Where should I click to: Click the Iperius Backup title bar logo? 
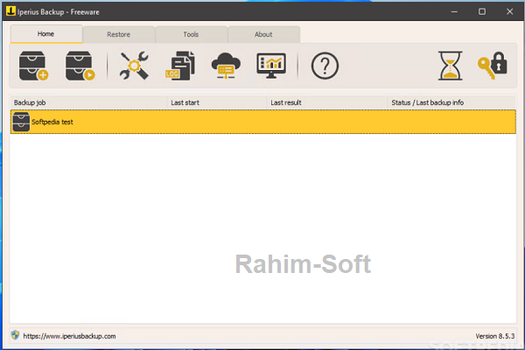[10, 11]
